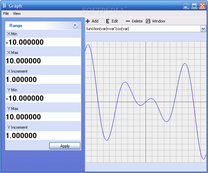Click the Range panel header title
This screenshot has height=173, width=208.
[x=16, y=26]
